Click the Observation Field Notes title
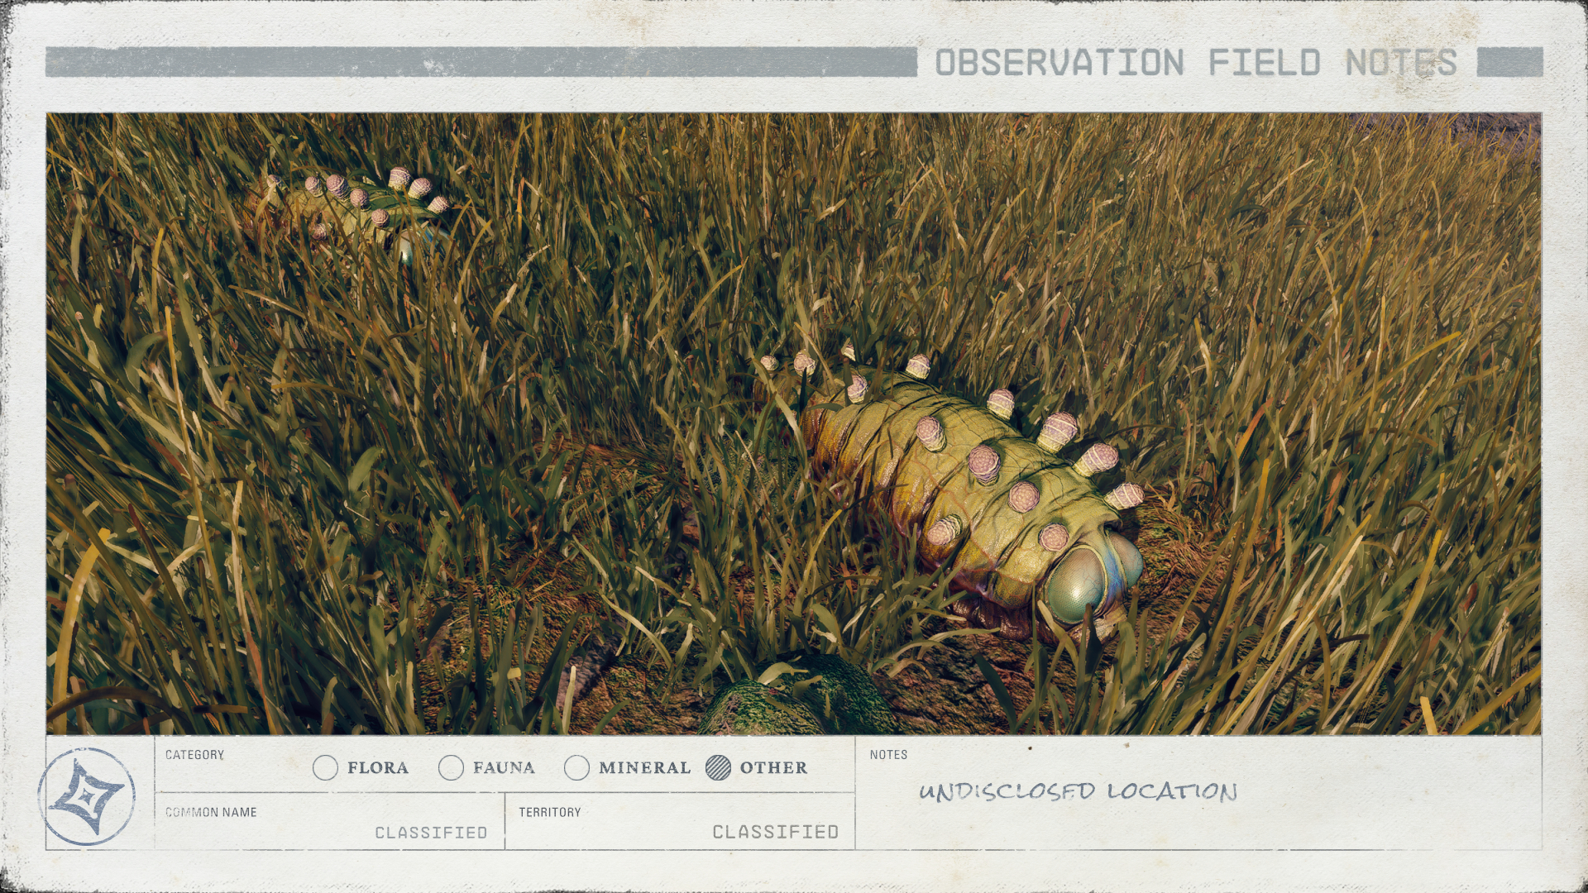 click(x=1196, y=63)
